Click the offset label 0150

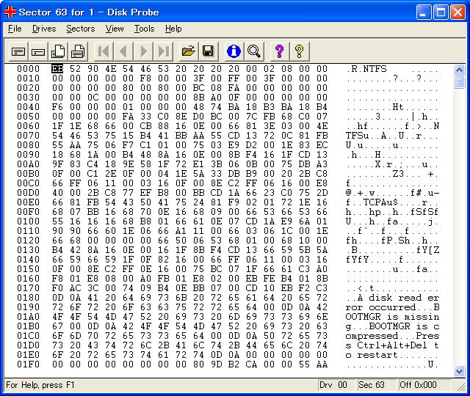click(x=28, y=269)
